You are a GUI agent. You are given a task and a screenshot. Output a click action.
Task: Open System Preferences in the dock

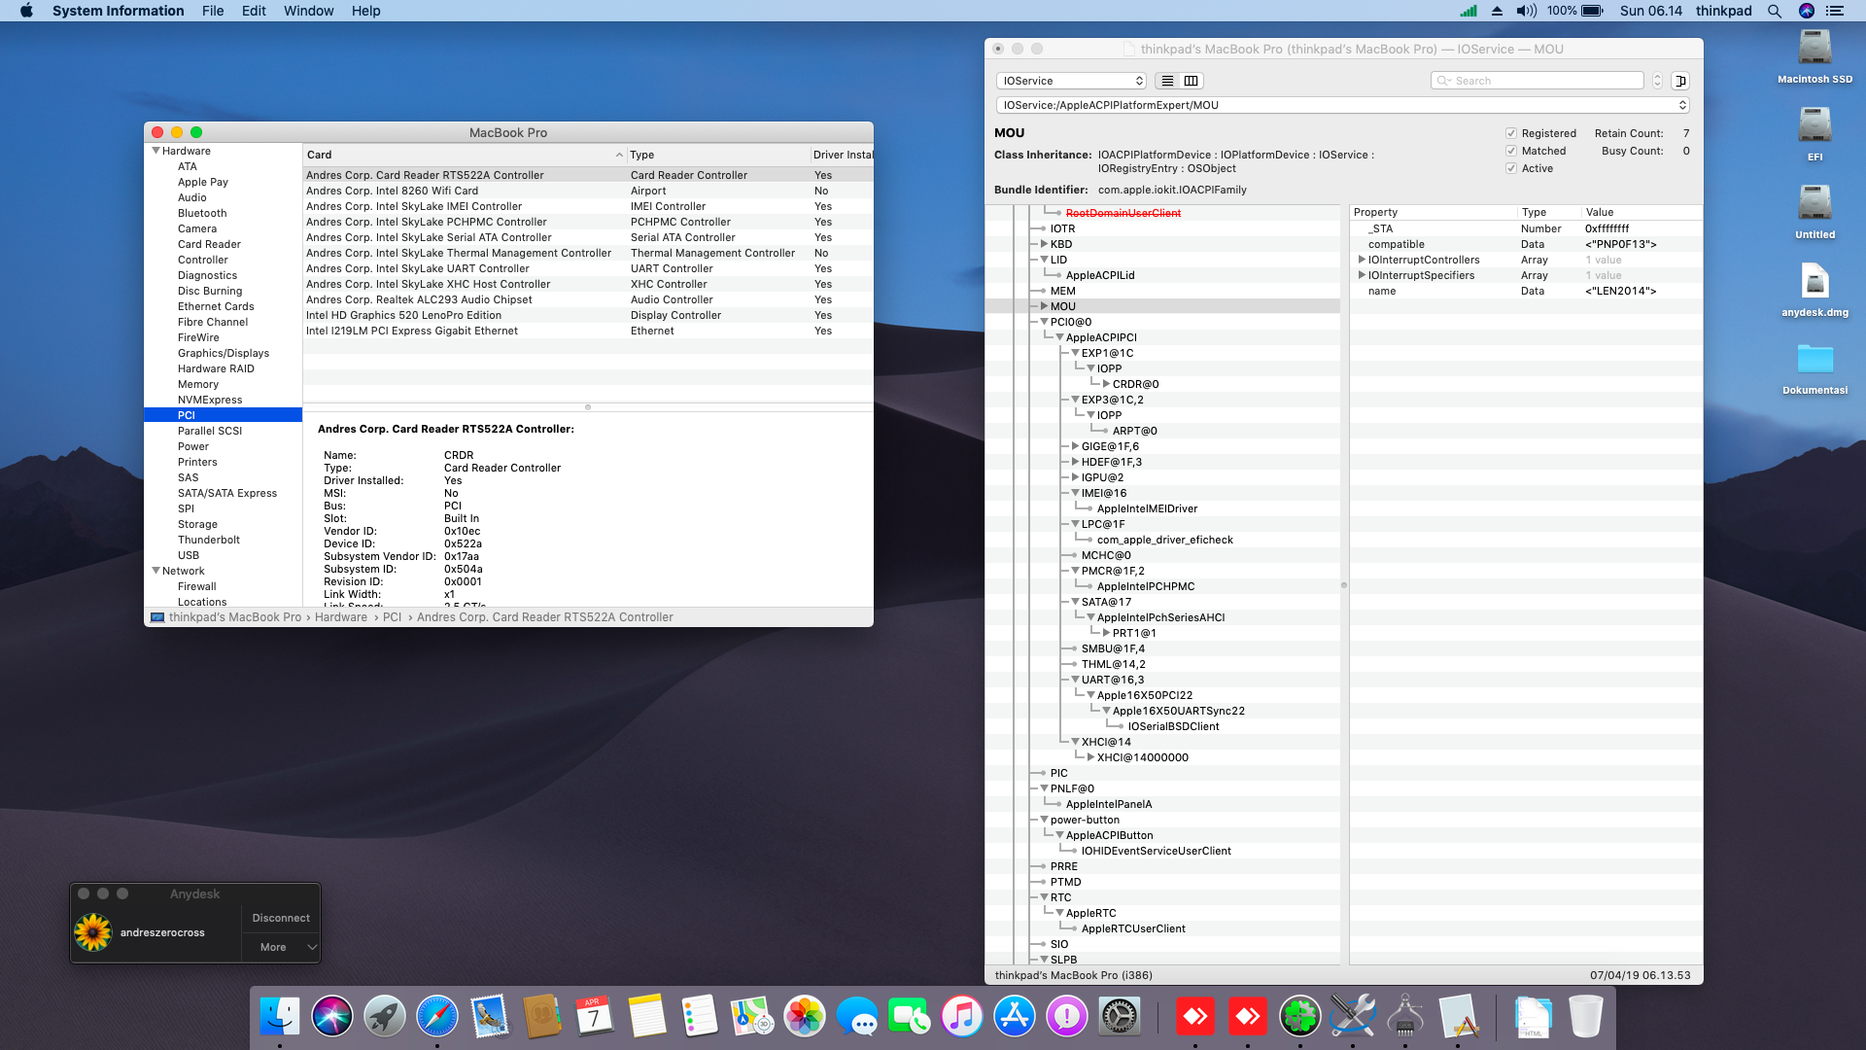(x=1119, y=1017)
